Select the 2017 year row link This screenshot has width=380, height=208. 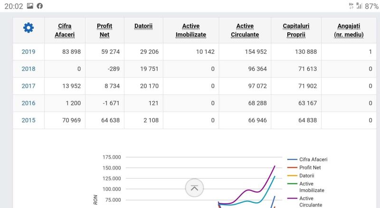click(28, 86)
